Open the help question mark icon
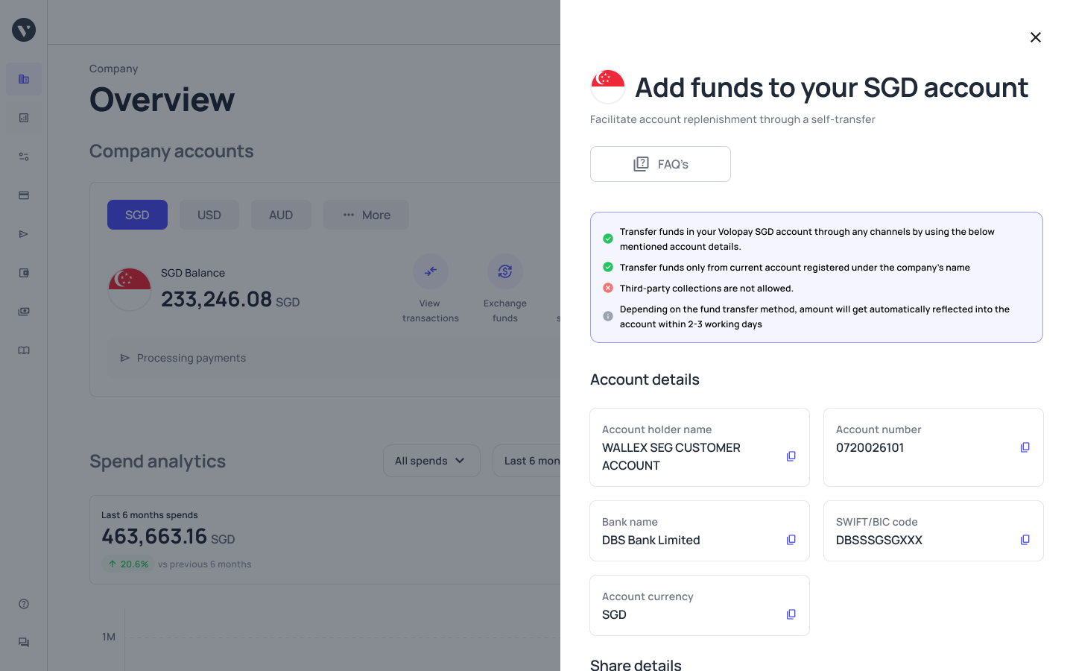This screenshot has width=1073, height=671. click(24, 604)
